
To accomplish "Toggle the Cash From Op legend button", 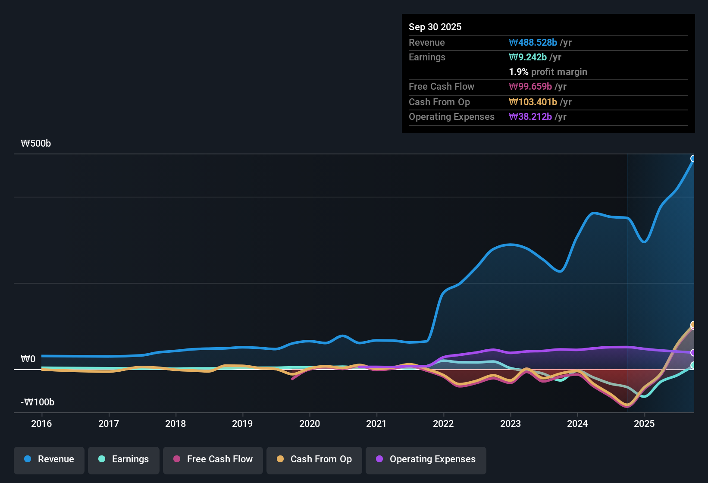I will click(x=314, y=460).
